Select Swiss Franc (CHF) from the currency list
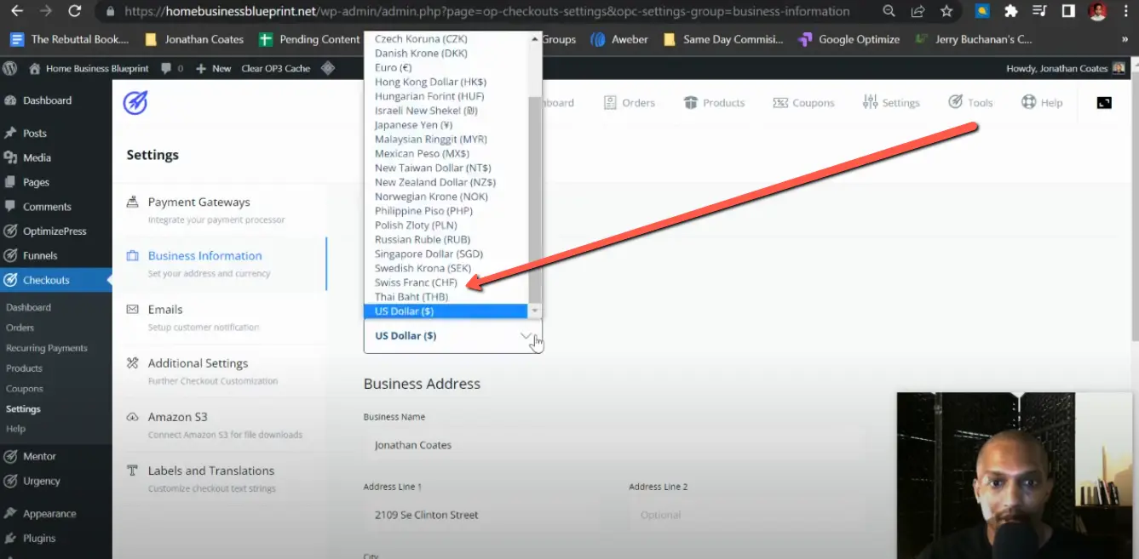1139x559 pixels. (x=417, y=282)
